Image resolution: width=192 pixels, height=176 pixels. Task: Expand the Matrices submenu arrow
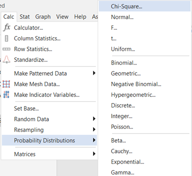pyautogui.click(x=94, y=154)
